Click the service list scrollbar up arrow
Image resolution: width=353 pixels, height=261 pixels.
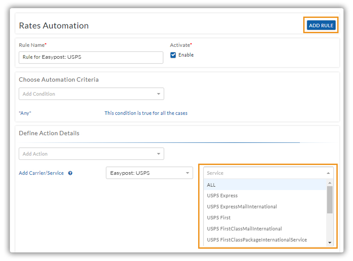(330, 183)
